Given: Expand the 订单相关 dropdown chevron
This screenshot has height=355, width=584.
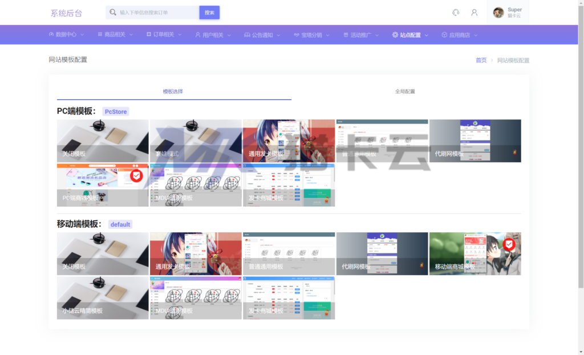Looking at the screenshot, I should point(180,35).
